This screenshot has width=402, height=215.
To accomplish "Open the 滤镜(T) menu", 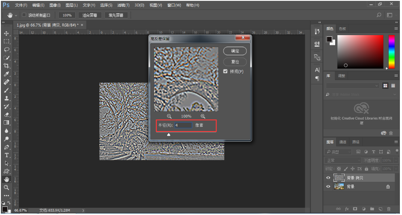I will (x=123, y=5).
